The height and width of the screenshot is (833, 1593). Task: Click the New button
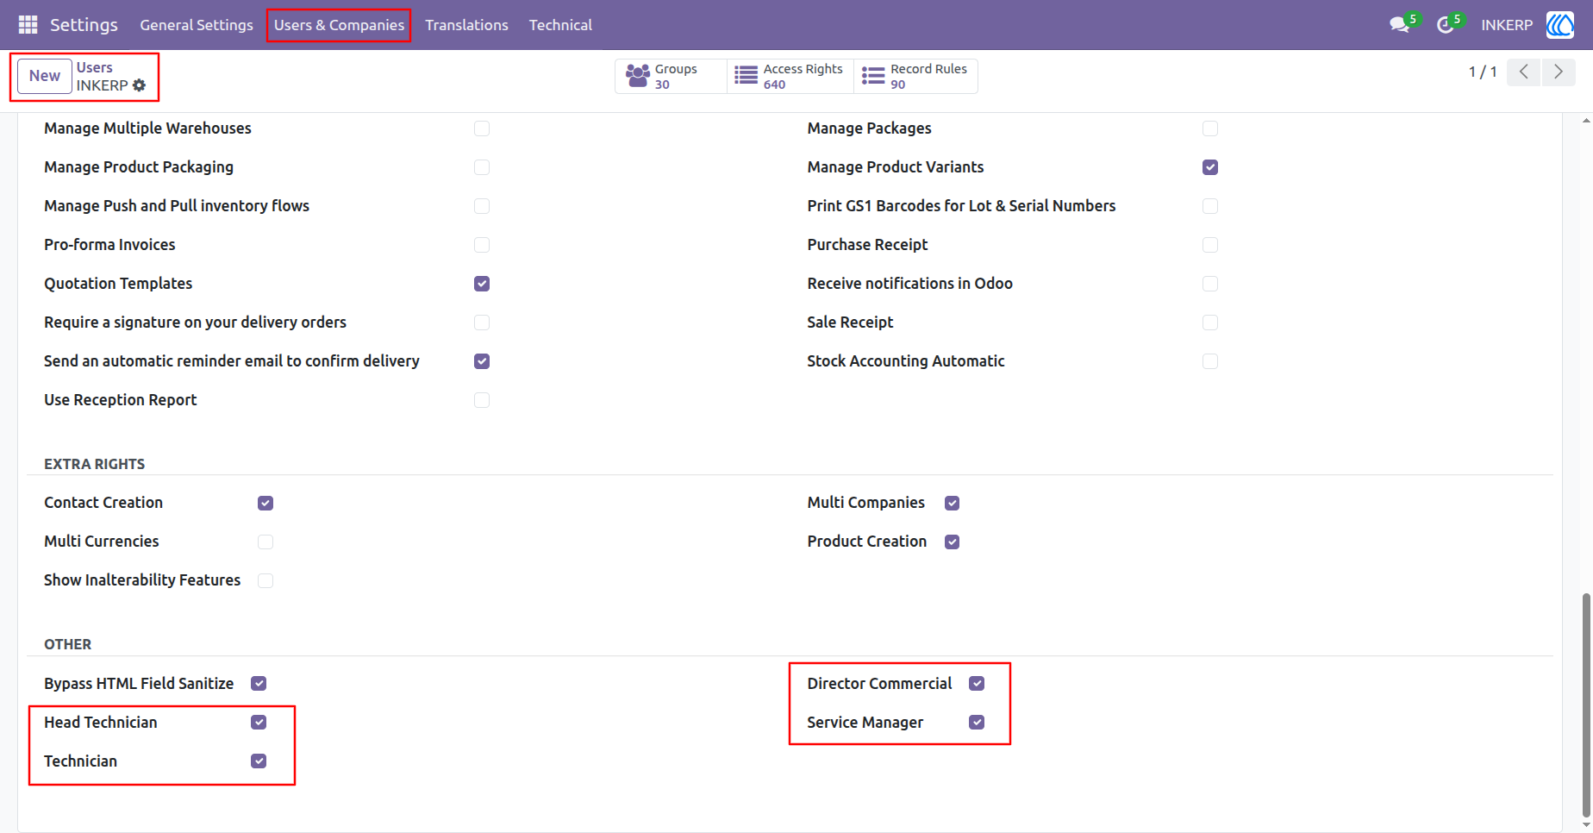tap(45, 76)
